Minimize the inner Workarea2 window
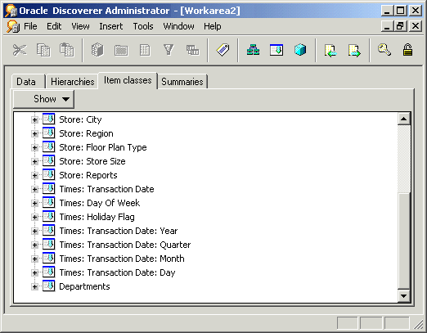This screenshot has height=333, width=427. click(387, 26)
